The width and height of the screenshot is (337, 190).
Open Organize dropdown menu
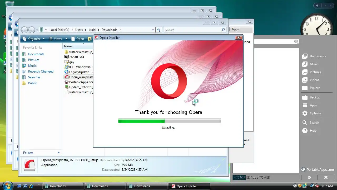[34, 39]
